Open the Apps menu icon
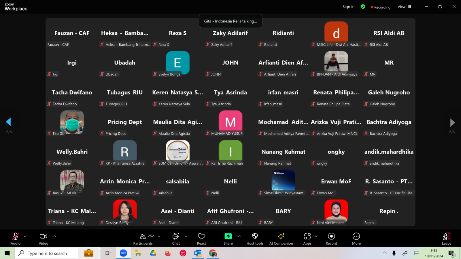Screen dimensions: 461x259 tap(307, 239)
